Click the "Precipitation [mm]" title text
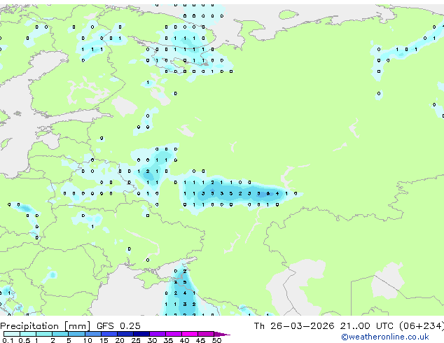 [46, 326]
